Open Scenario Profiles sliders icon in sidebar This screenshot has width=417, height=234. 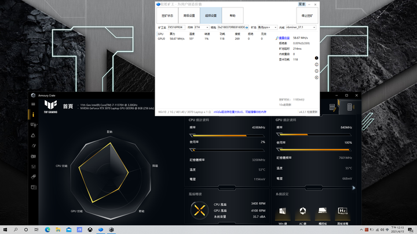pos(33,166)
